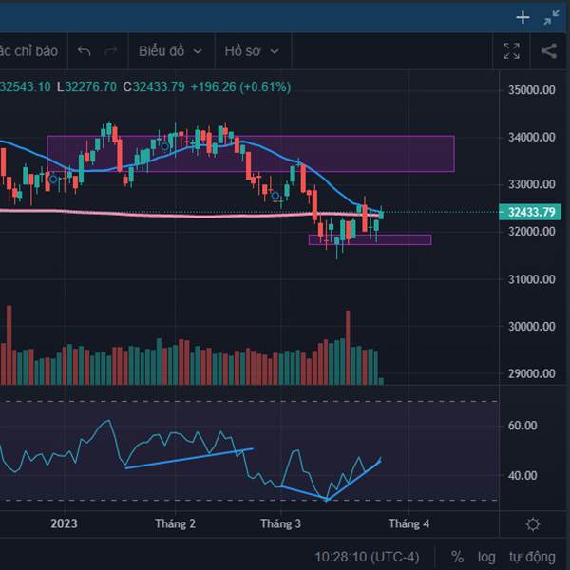The image size is (570, 570).
Task: Click the event marker near early January
Action: point(53,180)
